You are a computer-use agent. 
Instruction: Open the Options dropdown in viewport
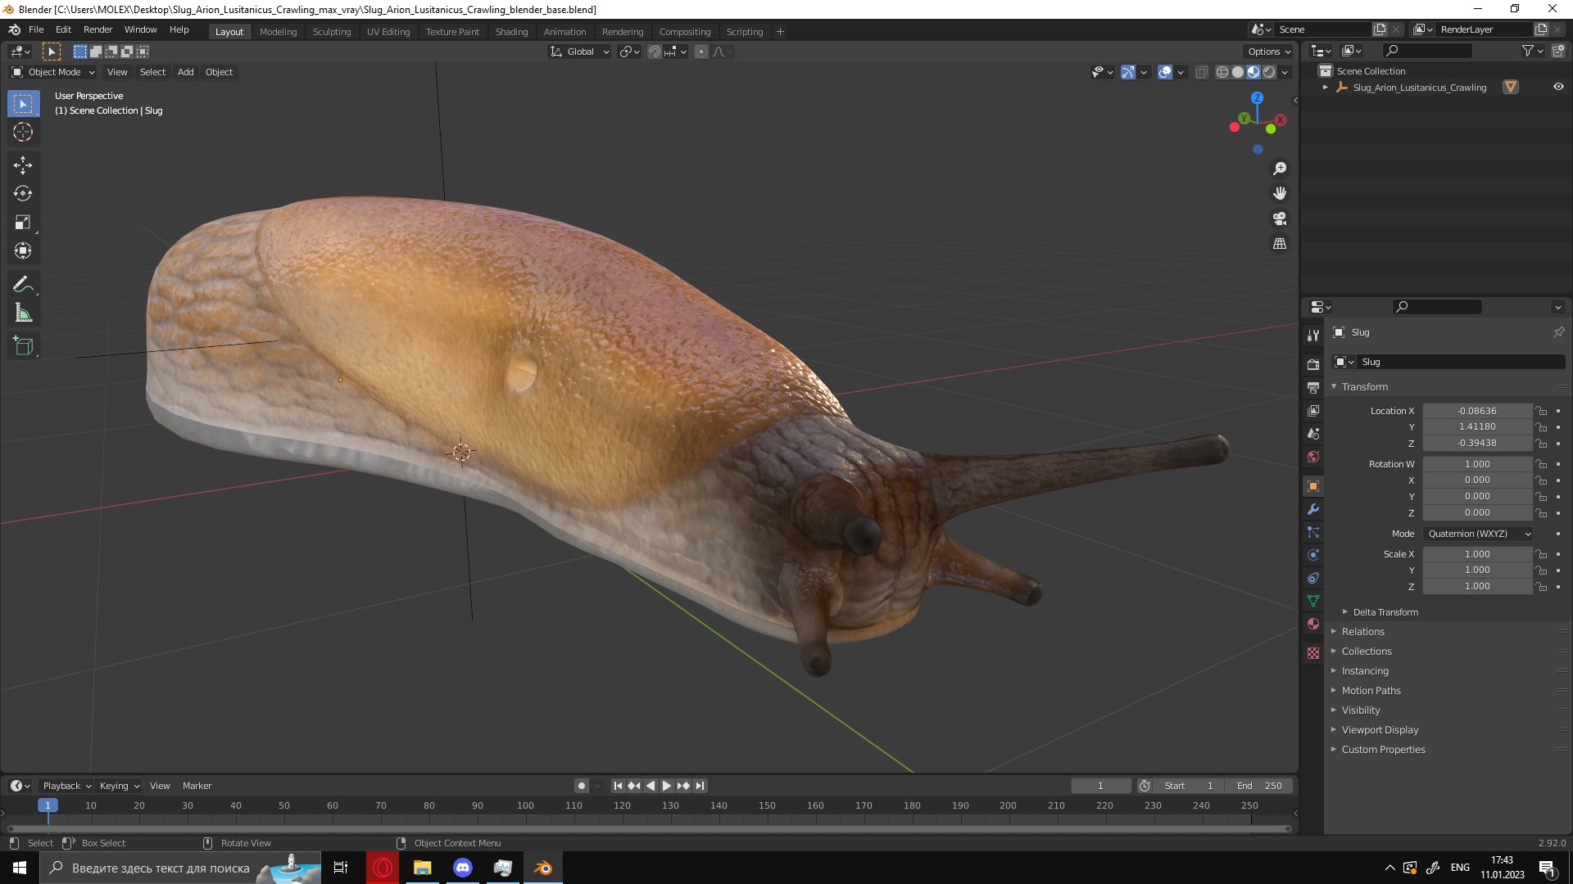(1269, 52)
